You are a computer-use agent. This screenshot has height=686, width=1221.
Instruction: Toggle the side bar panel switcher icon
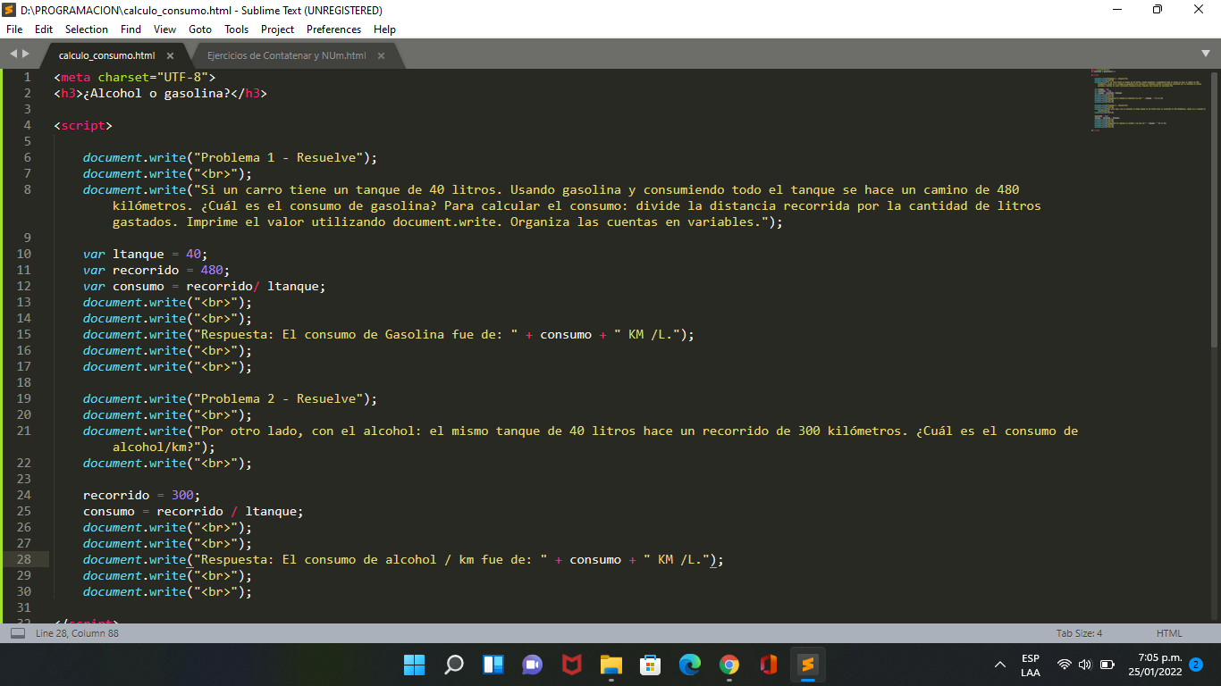click(17, 633)
